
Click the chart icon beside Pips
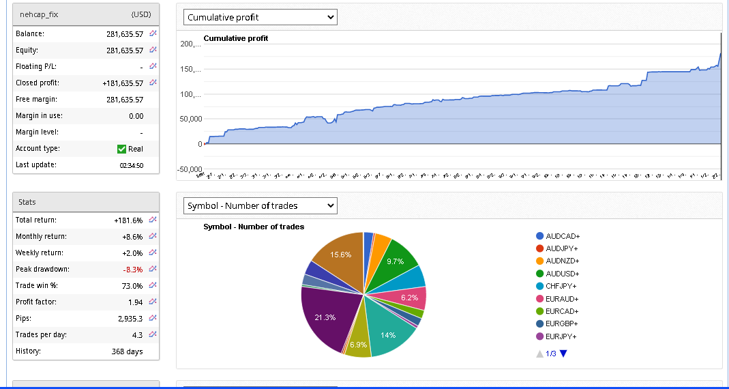coord(153,318)
